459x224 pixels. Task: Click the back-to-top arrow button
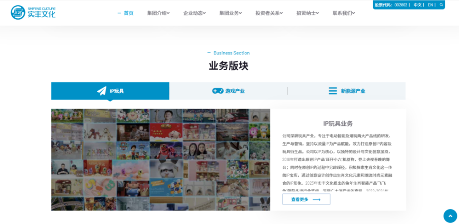click(x=450, y=216)
